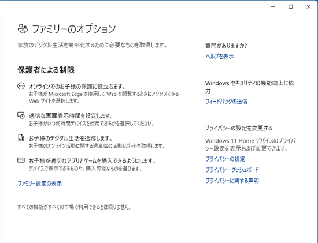This screenshot has height=243, width=318.
Task: Click the 質問がありますか? heading
Action: point(226,46)
